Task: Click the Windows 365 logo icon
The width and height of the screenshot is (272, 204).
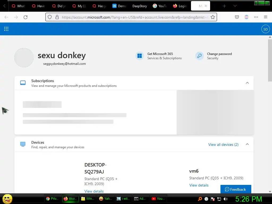Action: coord(139,56)
